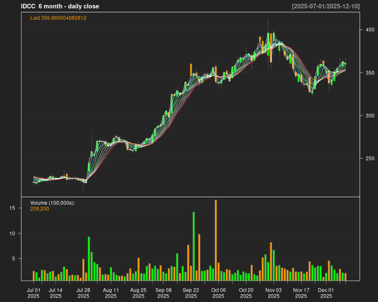
Task: Select the 5 volume axis label
Action: [14, 259]
